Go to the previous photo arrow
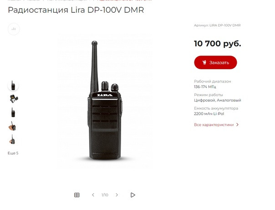The image size is (275, 210). pyautogui.click(x=93, y=195)
